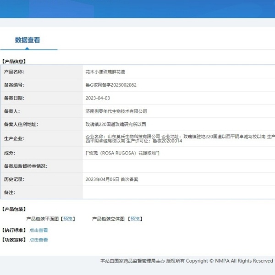Select the filer company 济南倒零年代生物技术有限公司
This screenshot has width=275, height=275.
click(116, 111)
